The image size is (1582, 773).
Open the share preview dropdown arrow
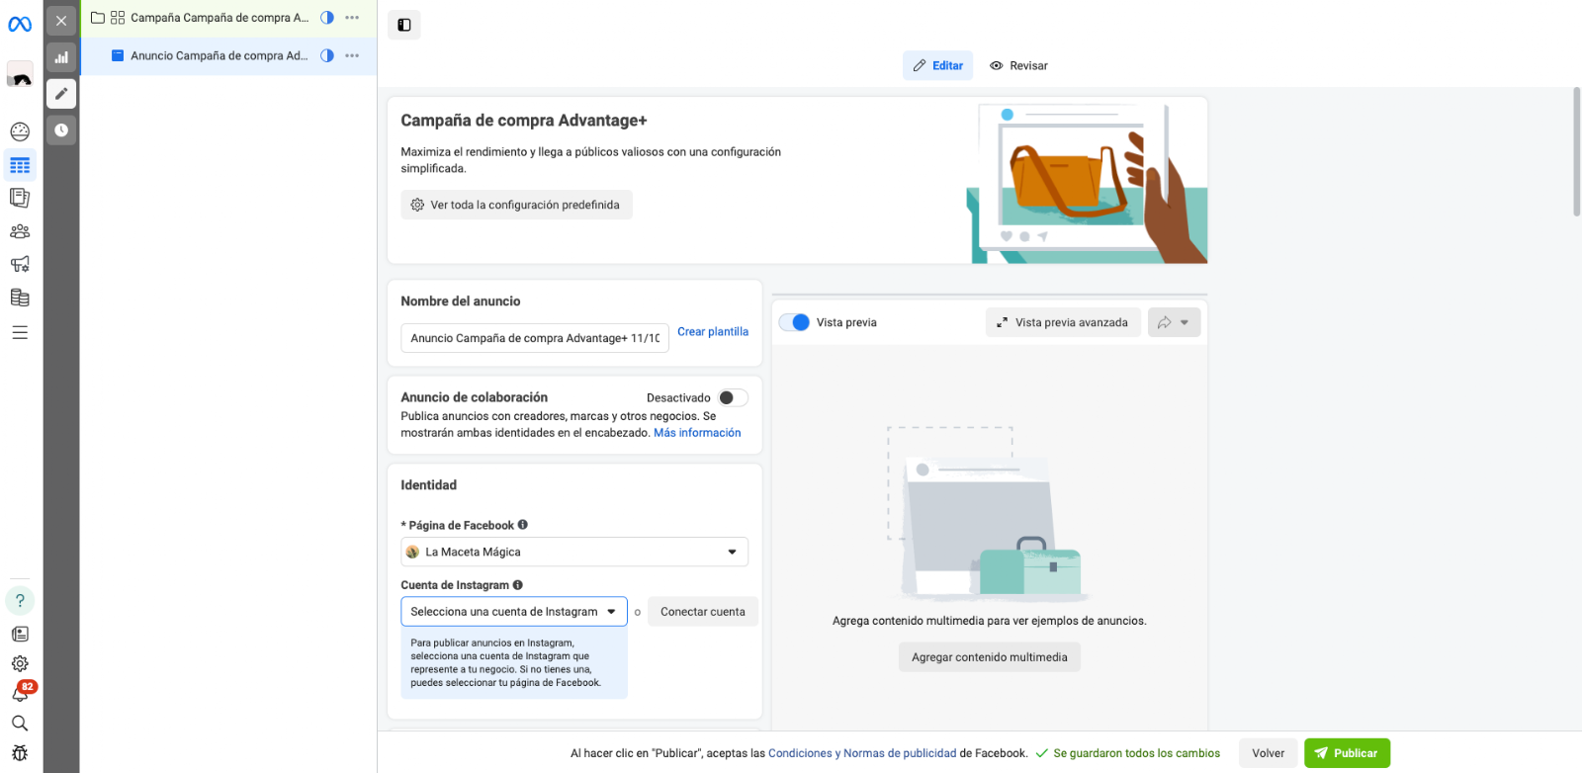pos(1175,322)
